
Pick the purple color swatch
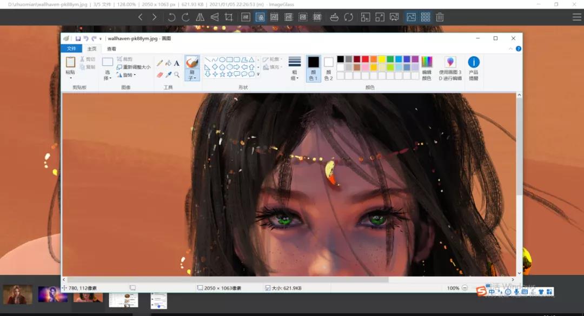click(x=415, y=59)
